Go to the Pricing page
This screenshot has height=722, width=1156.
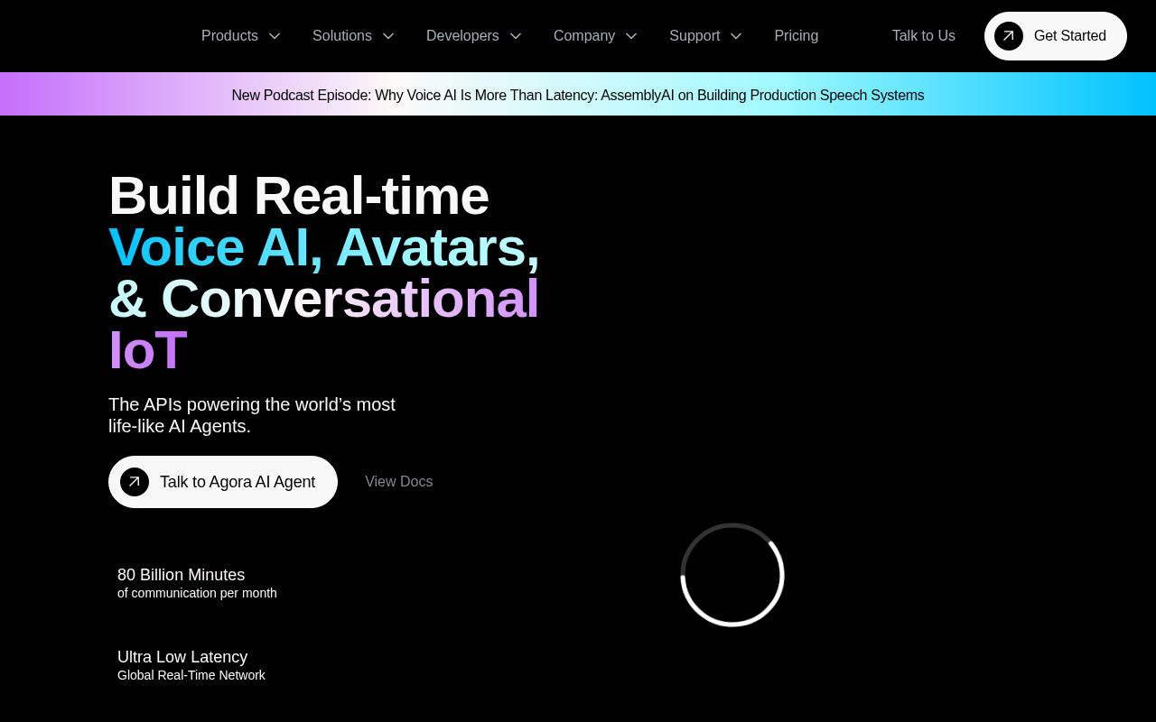797,36
